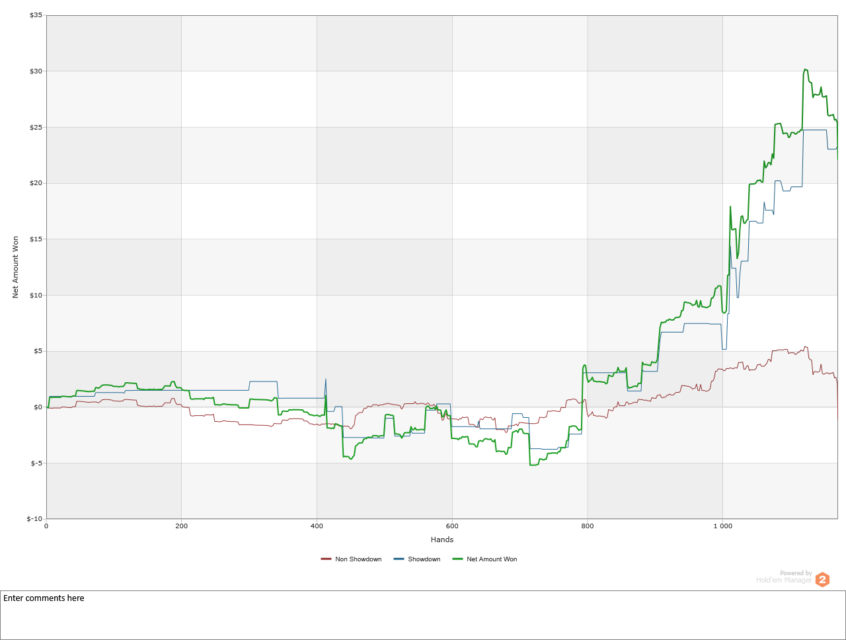
Task: Click the $30 y-axis label
Action: [x=36, y=71]
